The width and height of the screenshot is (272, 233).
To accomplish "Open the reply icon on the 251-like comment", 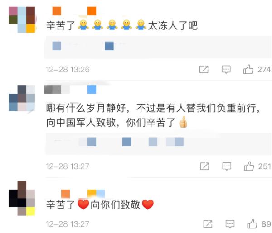I will pos(227,166).
